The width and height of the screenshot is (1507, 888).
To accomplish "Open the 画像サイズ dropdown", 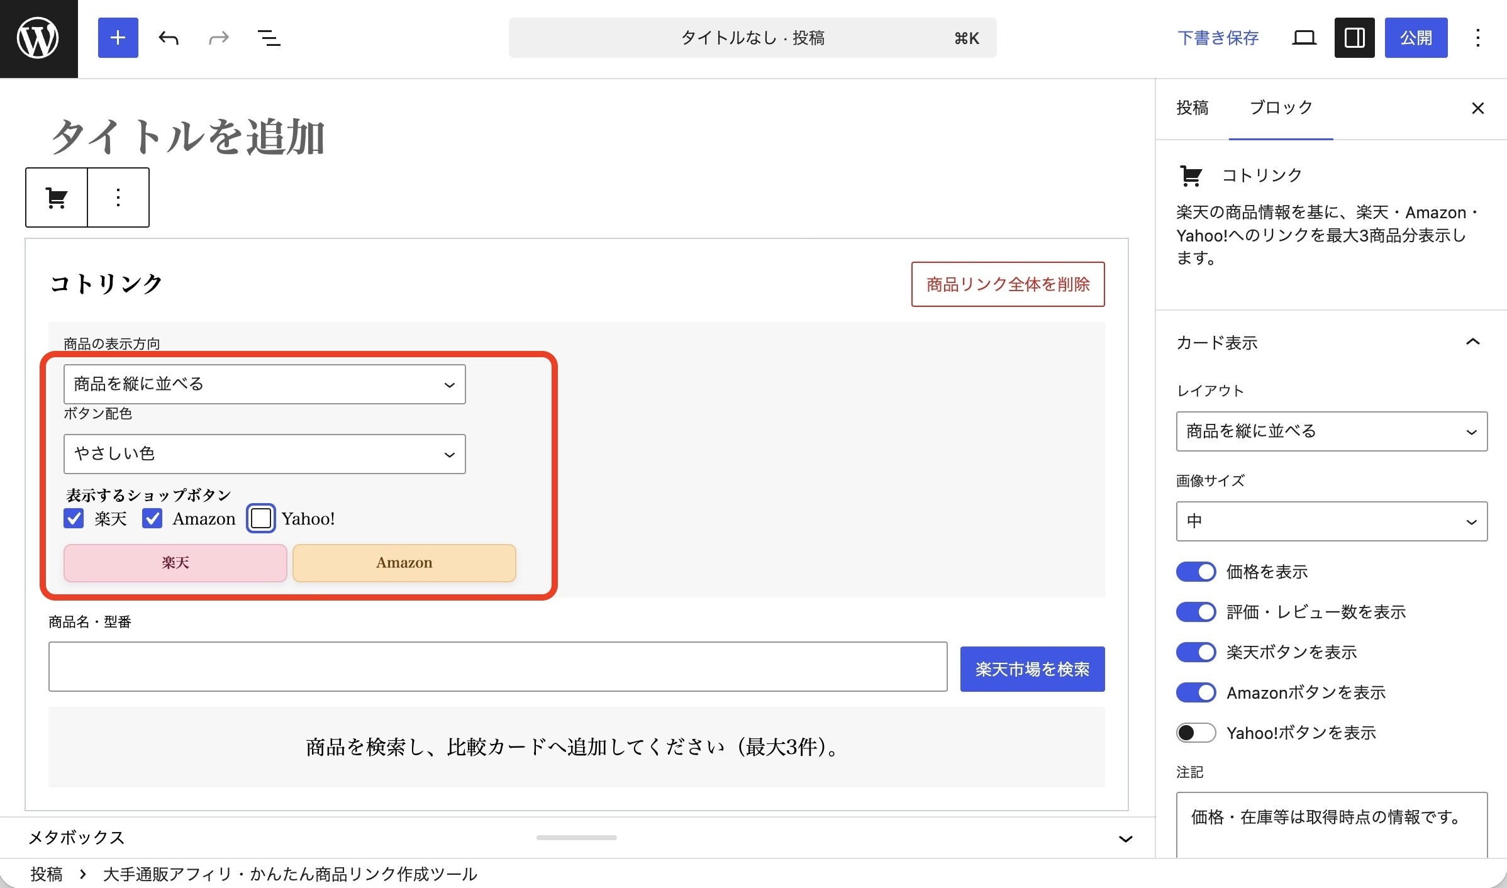I will [1332, 521].
